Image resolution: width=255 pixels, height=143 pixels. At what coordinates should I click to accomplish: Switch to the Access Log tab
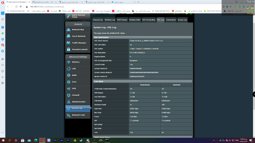182,20
